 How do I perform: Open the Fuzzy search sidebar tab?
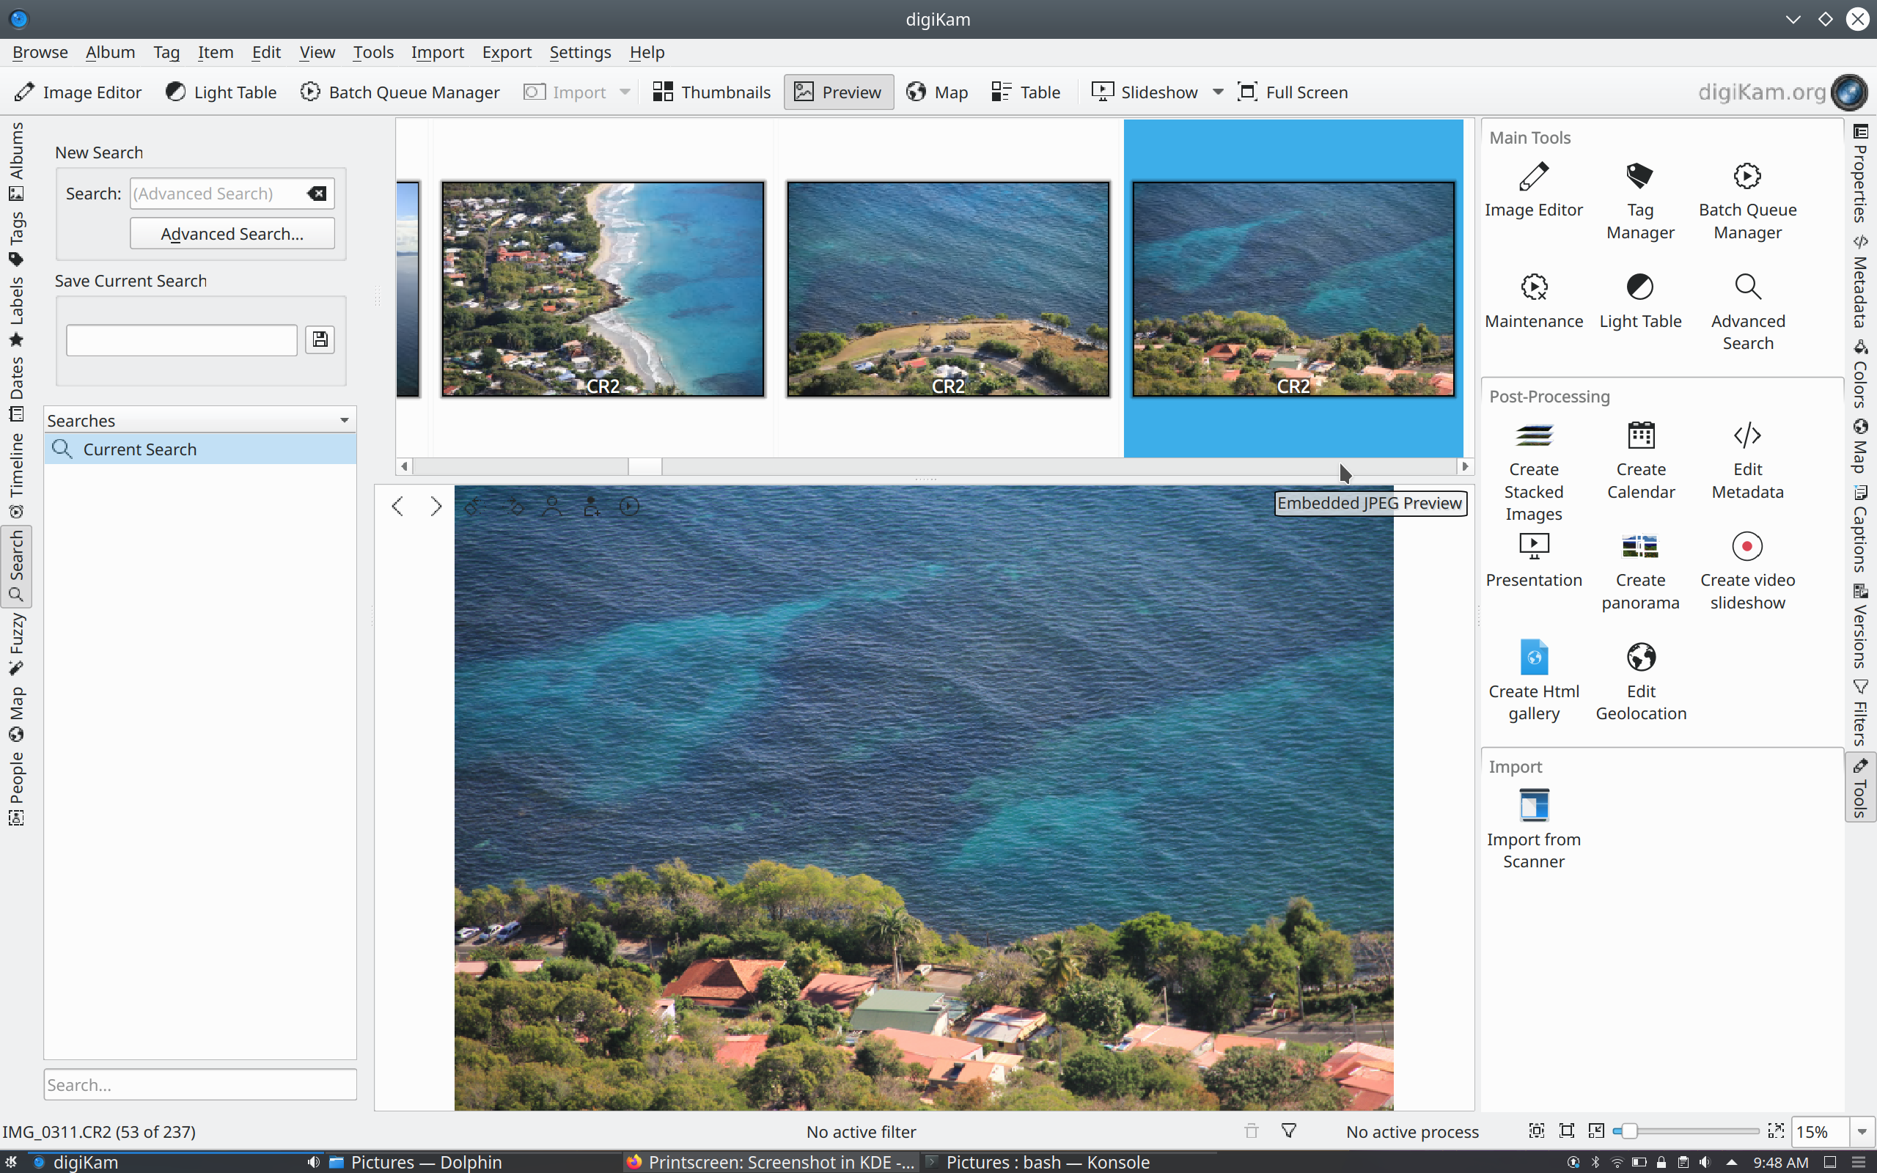[x=16, y=644]
